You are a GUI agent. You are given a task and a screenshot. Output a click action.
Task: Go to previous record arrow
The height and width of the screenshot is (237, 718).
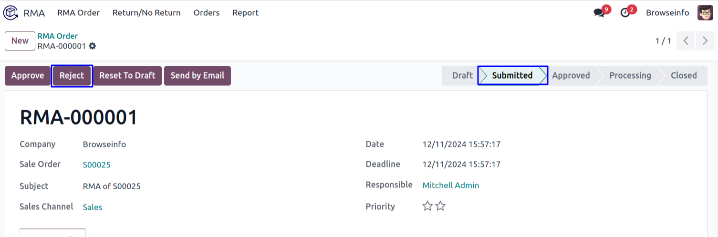tap(686, 41)
